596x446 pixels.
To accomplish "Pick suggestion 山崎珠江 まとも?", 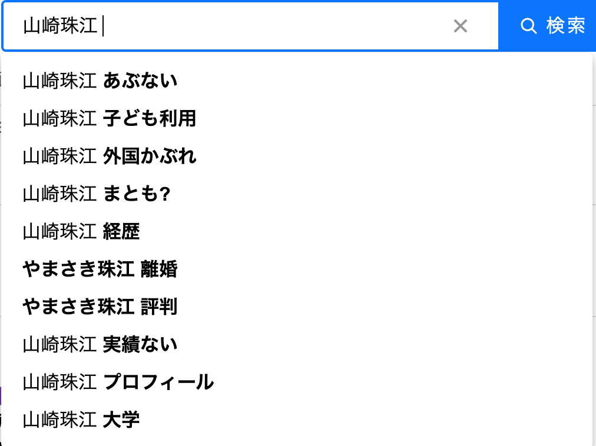I will click(297, 194).
